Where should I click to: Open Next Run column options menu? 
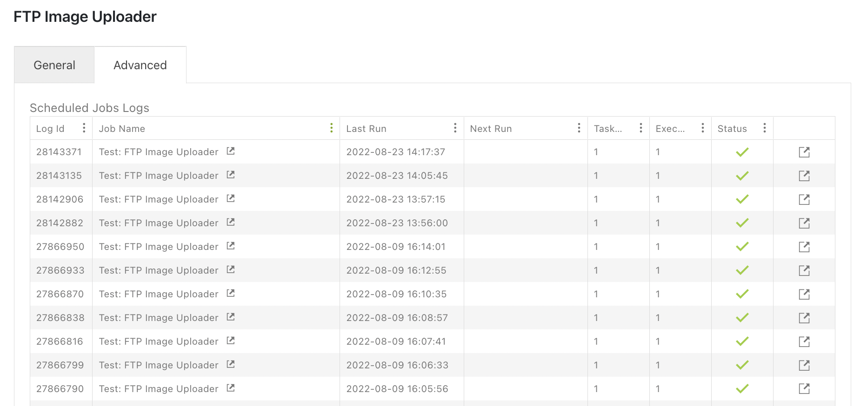[579, 128]
